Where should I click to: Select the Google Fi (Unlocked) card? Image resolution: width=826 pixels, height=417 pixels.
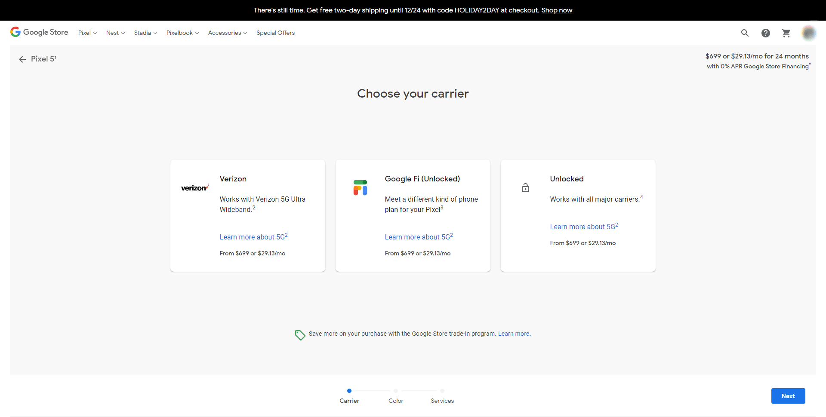pos(413,216)
